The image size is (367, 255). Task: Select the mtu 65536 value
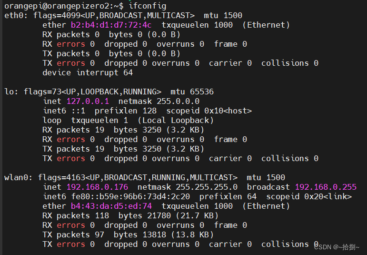[192, 92]
